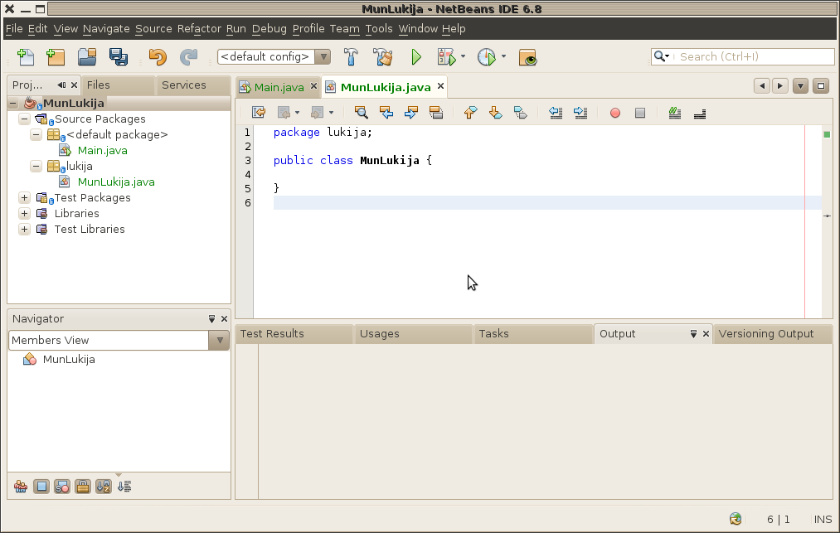Expand the Test Packages node
Viewport: 840px width, 533px height.
click(x=24, y=197)
